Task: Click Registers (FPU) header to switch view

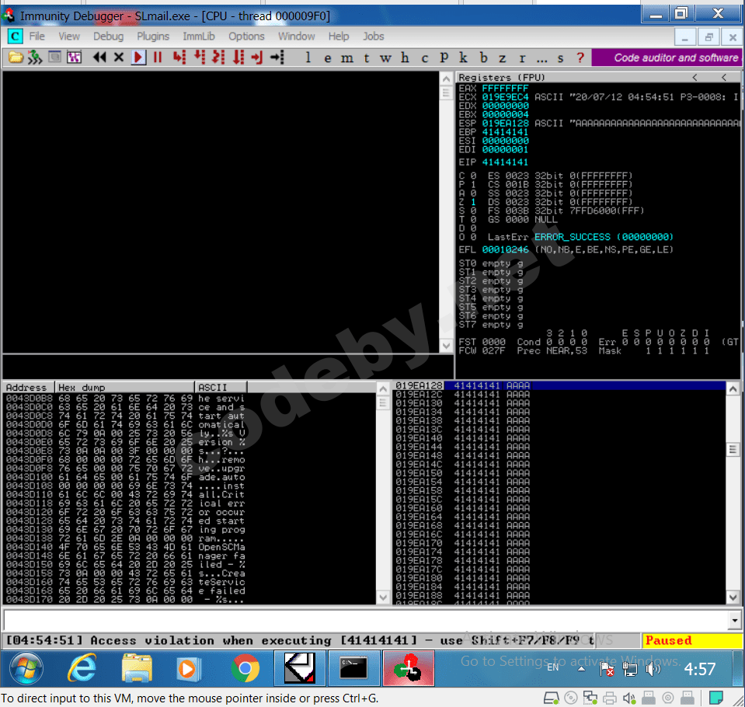Action: point(501,77)
